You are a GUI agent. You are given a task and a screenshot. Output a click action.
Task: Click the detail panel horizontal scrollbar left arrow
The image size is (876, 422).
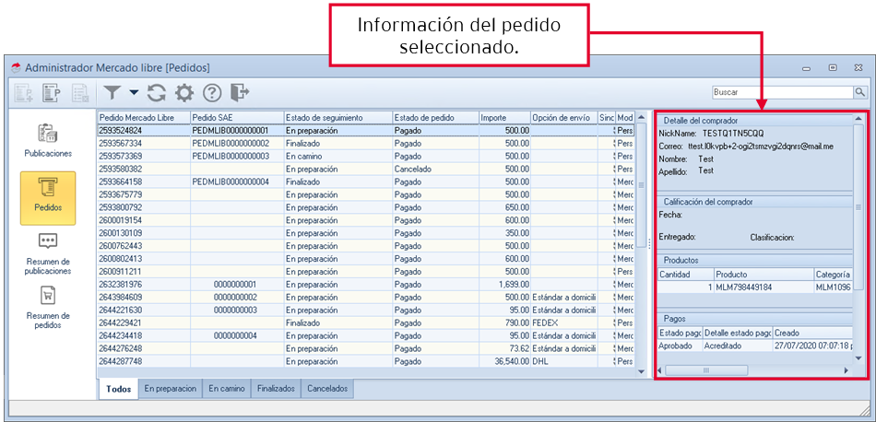660,370
